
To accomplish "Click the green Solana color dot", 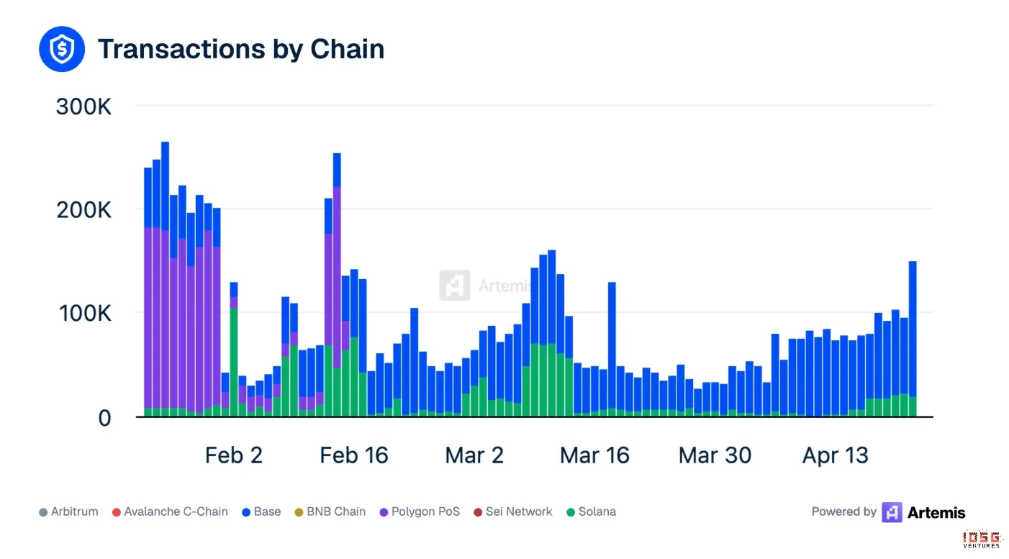I will 571,512.
